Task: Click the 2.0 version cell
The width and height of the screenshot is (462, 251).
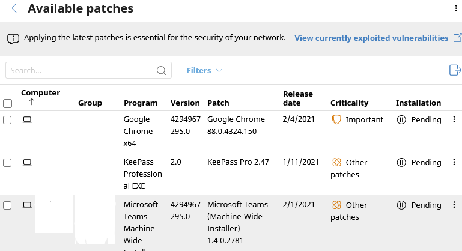Action: pyautogui.click(x=175, y=162)
